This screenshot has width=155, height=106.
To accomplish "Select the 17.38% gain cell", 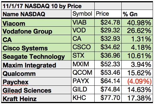I will point(137,98).
